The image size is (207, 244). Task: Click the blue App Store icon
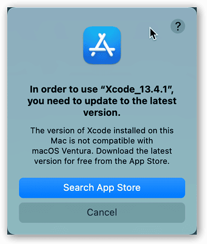coord(102,45)
